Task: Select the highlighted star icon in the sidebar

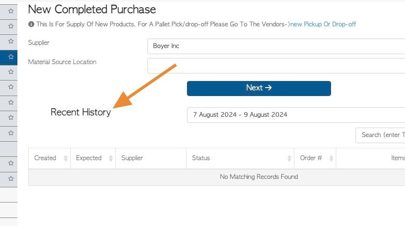Action: [x=10, y=56]
